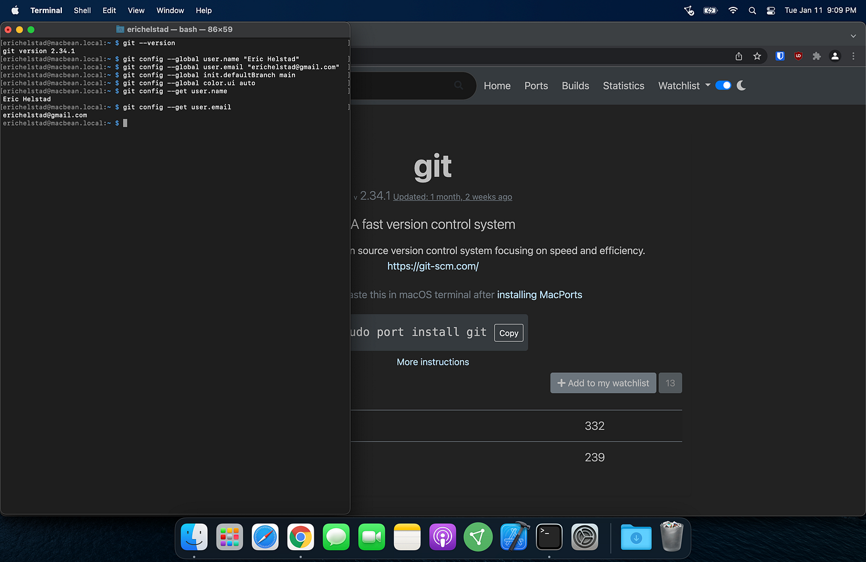Go to Home on the MacPorts site
The width and height of the screenshot is (866, 562).
coord(497,85)
